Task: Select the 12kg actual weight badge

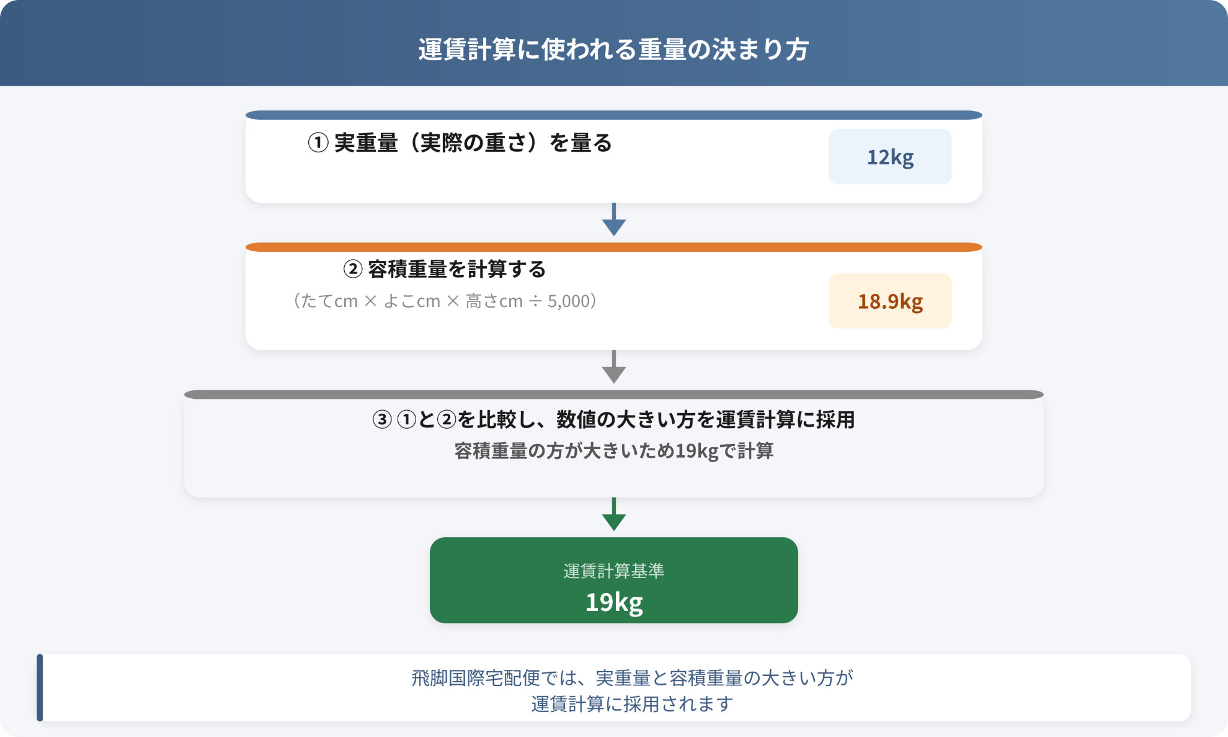Action: [x=890, y=157]
